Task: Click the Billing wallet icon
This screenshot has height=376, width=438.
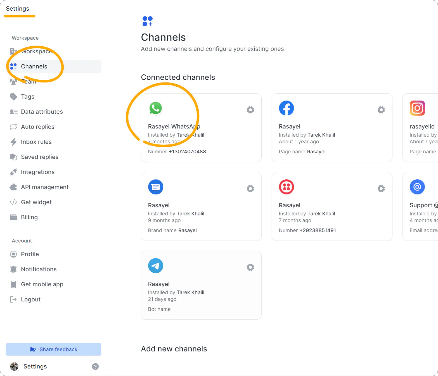Action: tap(13, 217)
